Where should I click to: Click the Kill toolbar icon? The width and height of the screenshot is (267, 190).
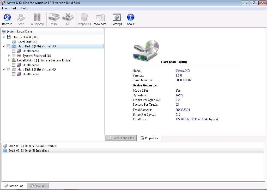[x=68, y=17]
